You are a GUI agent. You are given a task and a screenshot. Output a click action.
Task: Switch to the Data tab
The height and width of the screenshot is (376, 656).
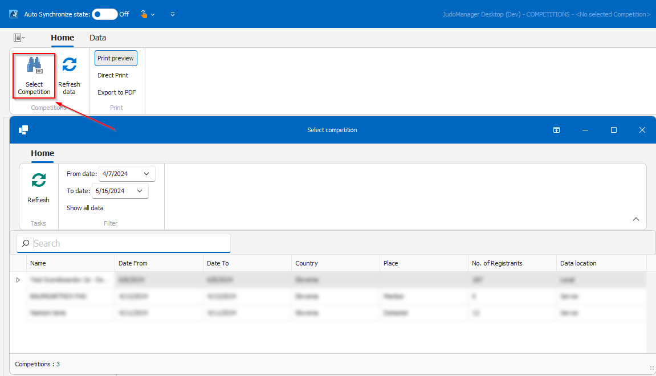coord(97,38)
